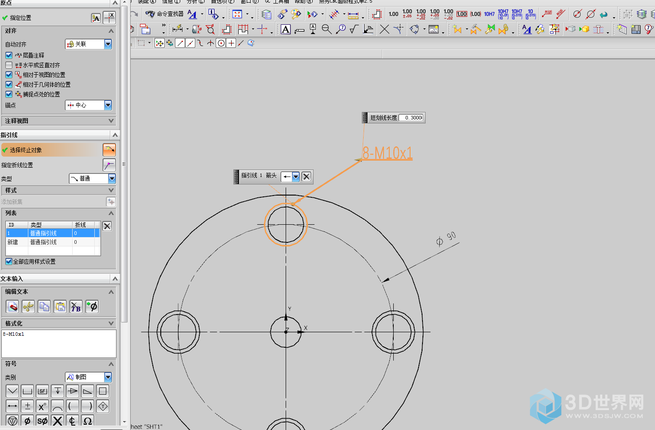Click the paste text clipboard icon
This screenshot has width=655, height=430.
(x=60, y=307)
